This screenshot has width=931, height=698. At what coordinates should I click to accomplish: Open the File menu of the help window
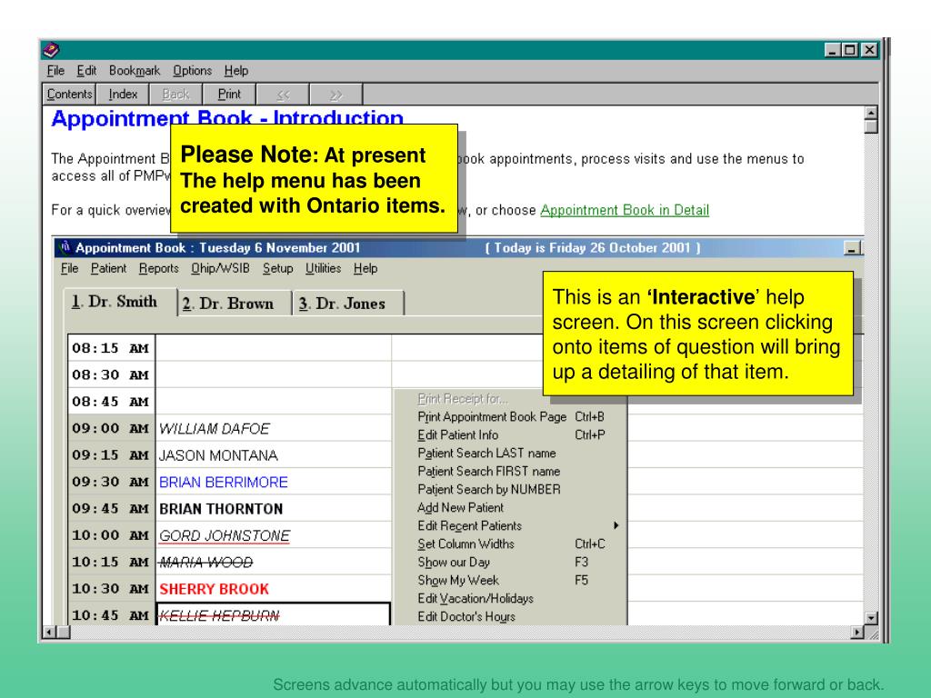click(x=55, y=71)
